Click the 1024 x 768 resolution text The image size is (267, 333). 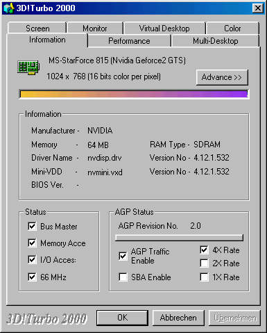pyautogui.click(x=104, y=76)
